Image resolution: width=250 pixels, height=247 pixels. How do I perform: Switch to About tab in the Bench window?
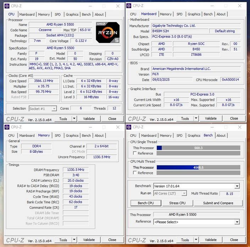(221, 135)
